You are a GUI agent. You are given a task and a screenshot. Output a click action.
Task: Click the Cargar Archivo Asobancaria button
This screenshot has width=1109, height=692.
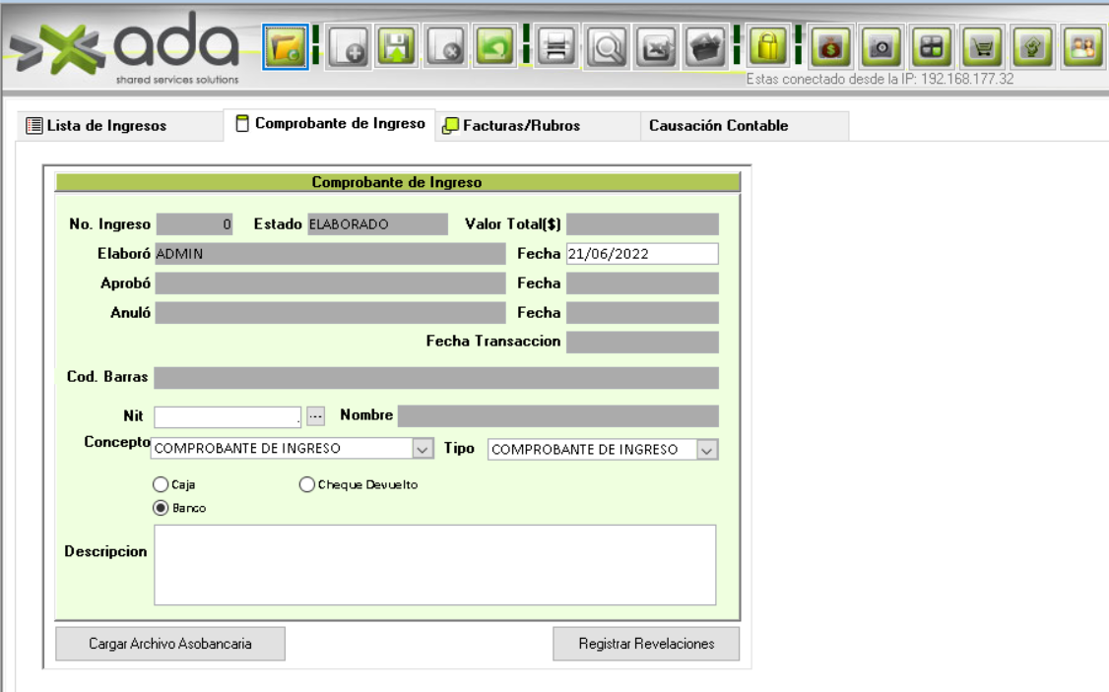click(x=170, y=644)
